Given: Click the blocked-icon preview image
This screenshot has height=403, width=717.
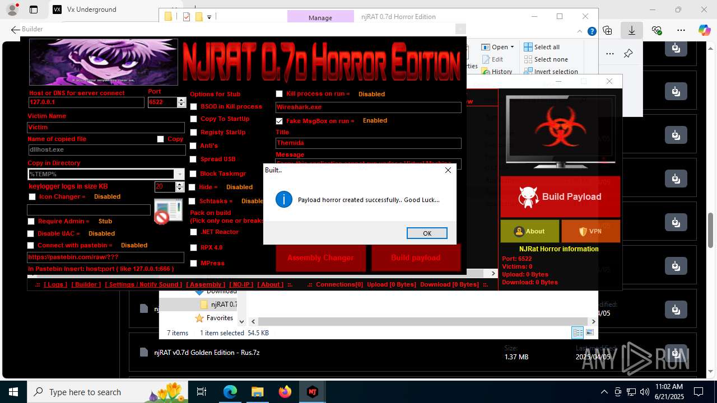Looking at the screenshot, I should point(169,211).
